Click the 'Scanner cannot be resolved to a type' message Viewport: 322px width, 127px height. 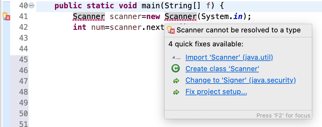coord(238,30)
